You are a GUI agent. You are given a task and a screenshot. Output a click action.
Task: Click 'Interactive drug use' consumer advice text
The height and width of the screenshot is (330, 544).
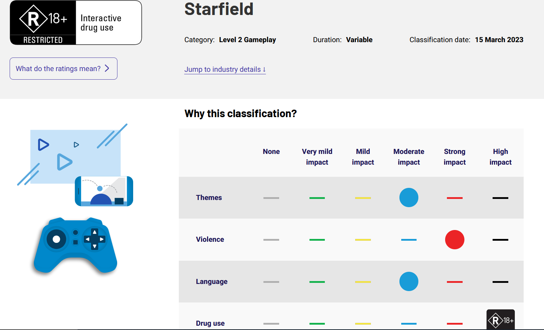[101, 23]
